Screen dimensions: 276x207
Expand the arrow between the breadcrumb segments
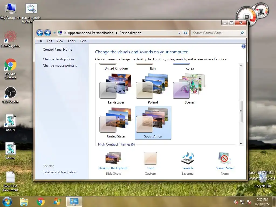click(116, 33)
